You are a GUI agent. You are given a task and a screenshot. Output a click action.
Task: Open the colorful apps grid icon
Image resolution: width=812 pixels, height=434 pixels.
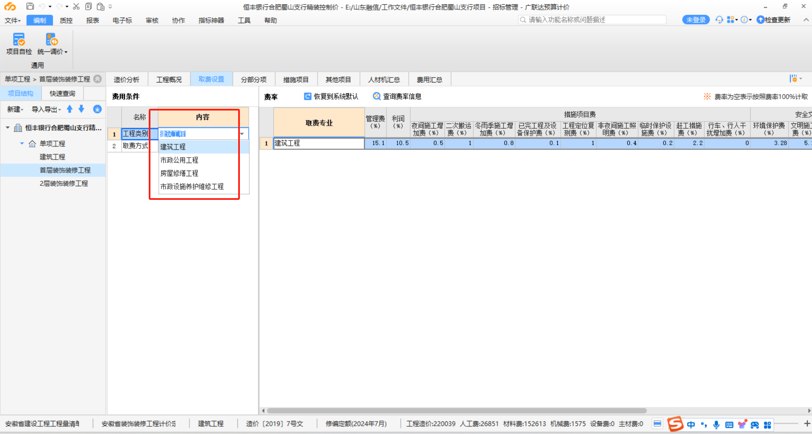pyautogui.click(x=731, y=19)
